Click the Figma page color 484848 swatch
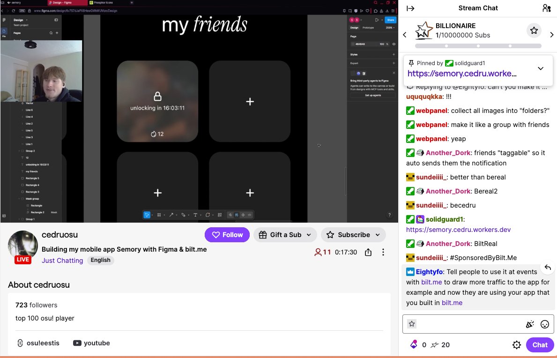 pyautogui.click(x=353, y=44)
